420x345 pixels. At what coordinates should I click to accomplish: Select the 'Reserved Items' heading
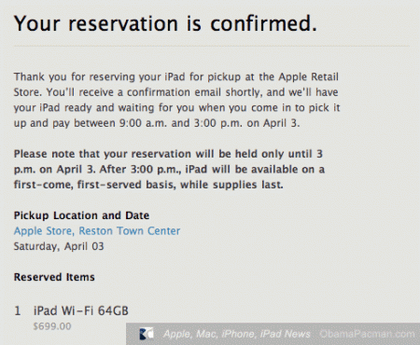pyautogui.click(x=54, y=277)
